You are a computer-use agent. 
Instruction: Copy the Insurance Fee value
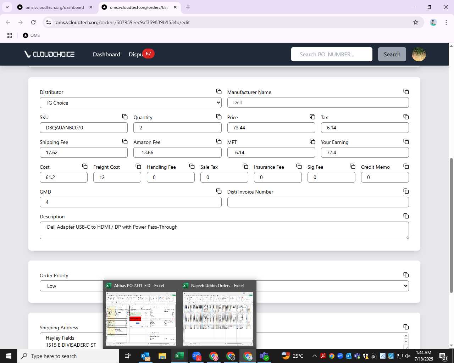coord(299,166)
